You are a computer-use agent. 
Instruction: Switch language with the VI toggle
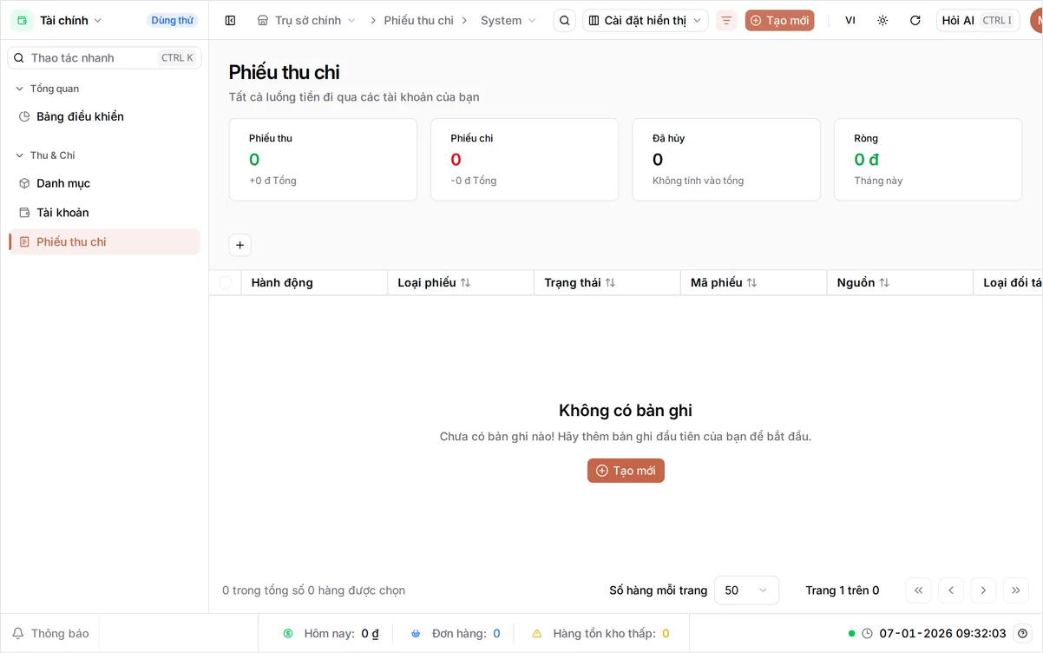tap(850, 20)
